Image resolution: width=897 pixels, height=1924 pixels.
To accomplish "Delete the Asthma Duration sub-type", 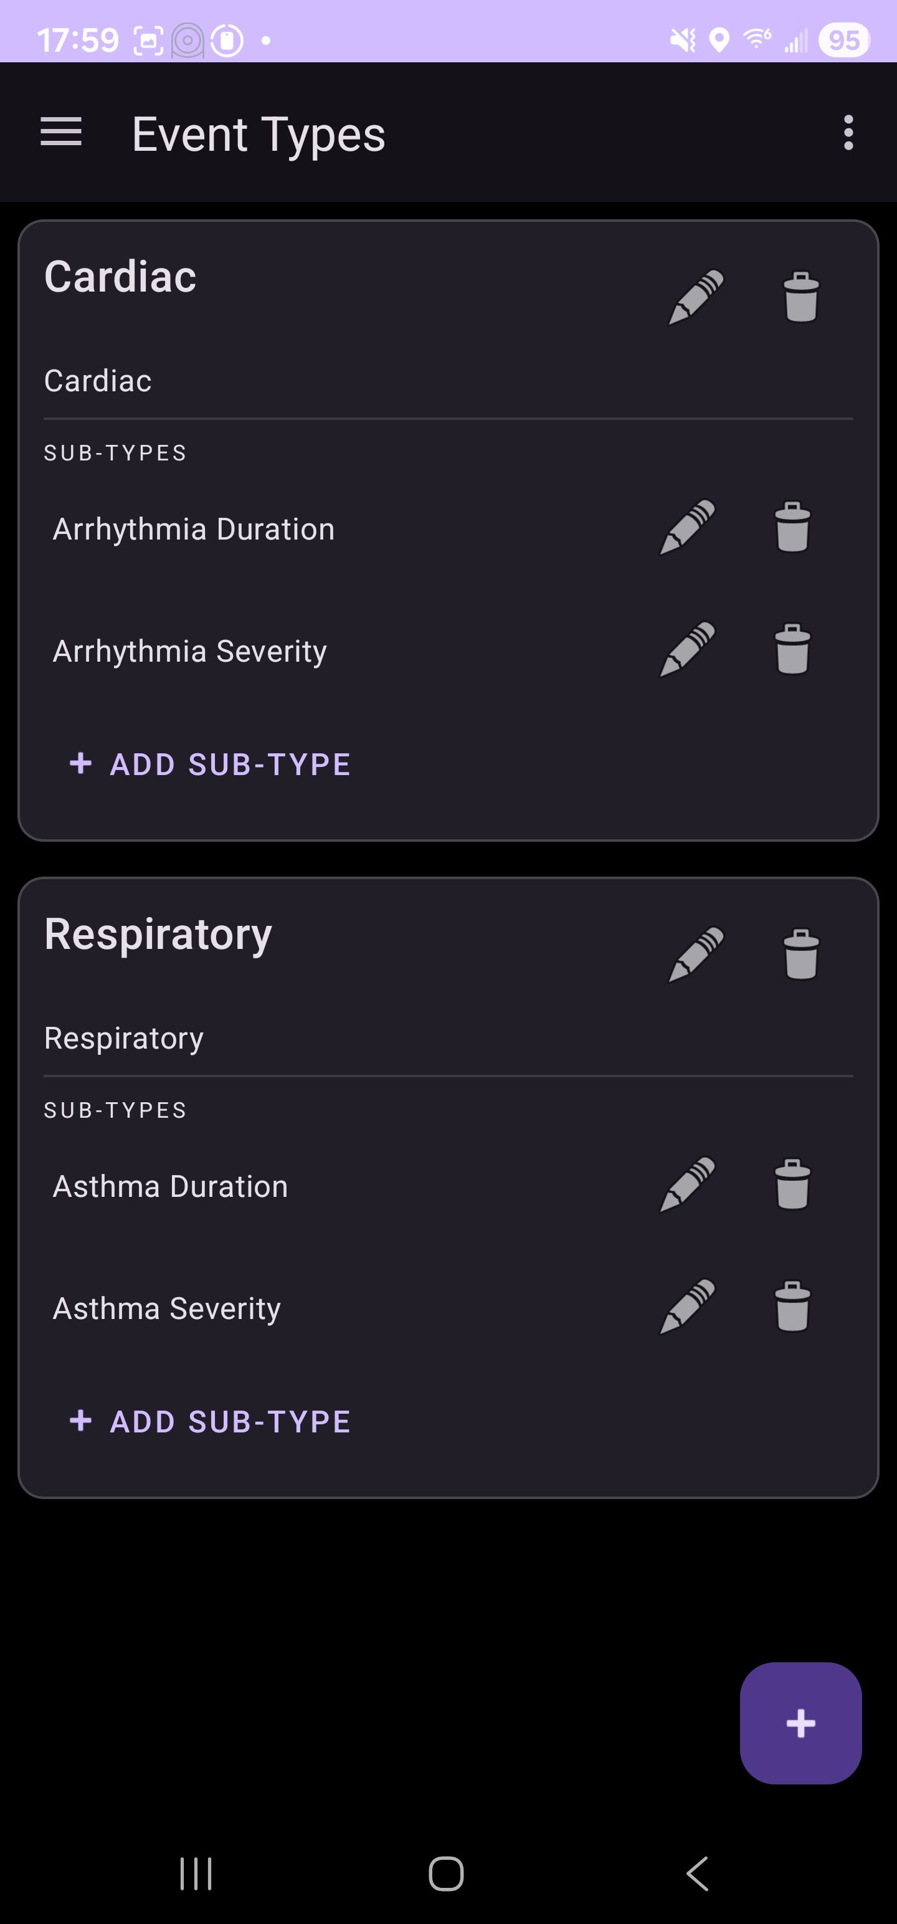I will tap(792, 1184).
